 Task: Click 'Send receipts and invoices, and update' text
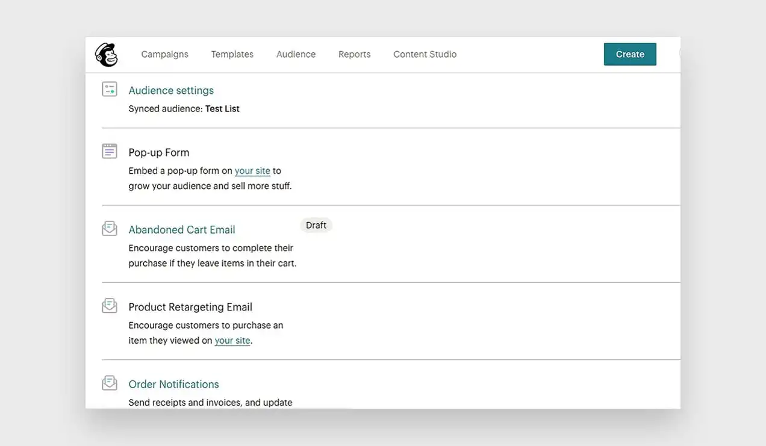coord(210,402)
